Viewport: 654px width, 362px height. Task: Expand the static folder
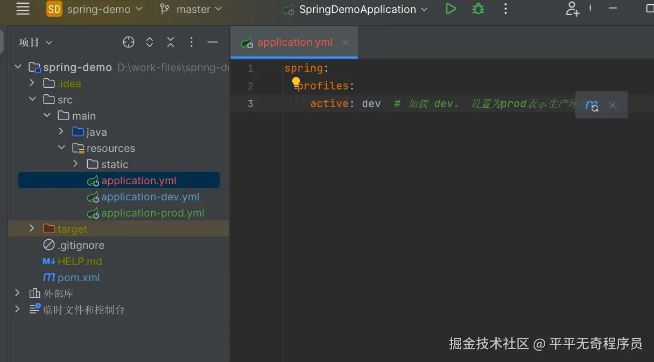click(76, 164)
